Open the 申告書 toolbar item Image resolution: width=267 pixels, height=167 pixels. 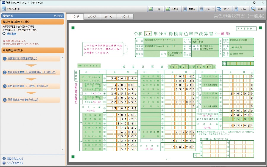pos(189,9)
